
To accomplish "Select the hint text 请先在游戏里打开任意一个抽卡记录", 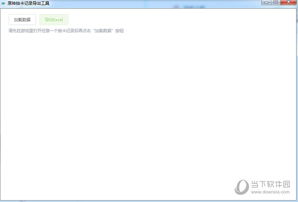I will coord(42,31).
